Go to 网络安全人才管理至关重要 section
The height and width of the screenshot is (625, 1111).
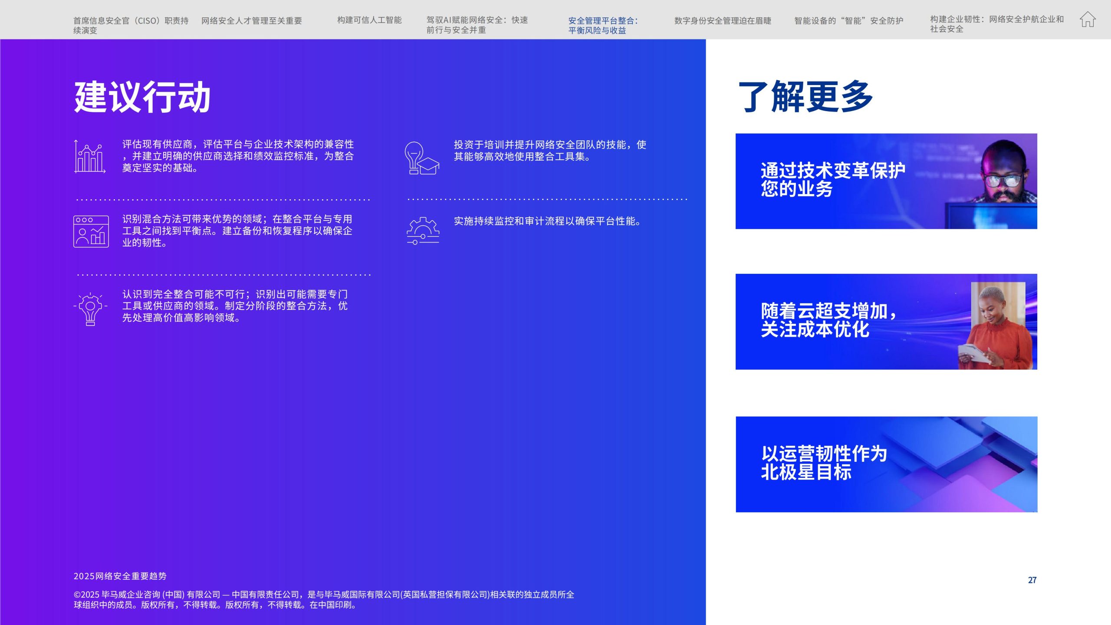251,20
